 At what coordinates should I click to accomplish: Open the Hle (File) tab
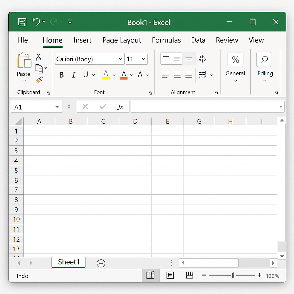click(x=22, y=40)
